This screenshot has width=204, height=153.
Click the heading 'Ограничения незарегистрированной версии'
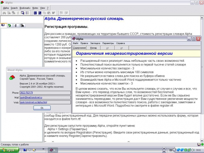coord(124,53)
